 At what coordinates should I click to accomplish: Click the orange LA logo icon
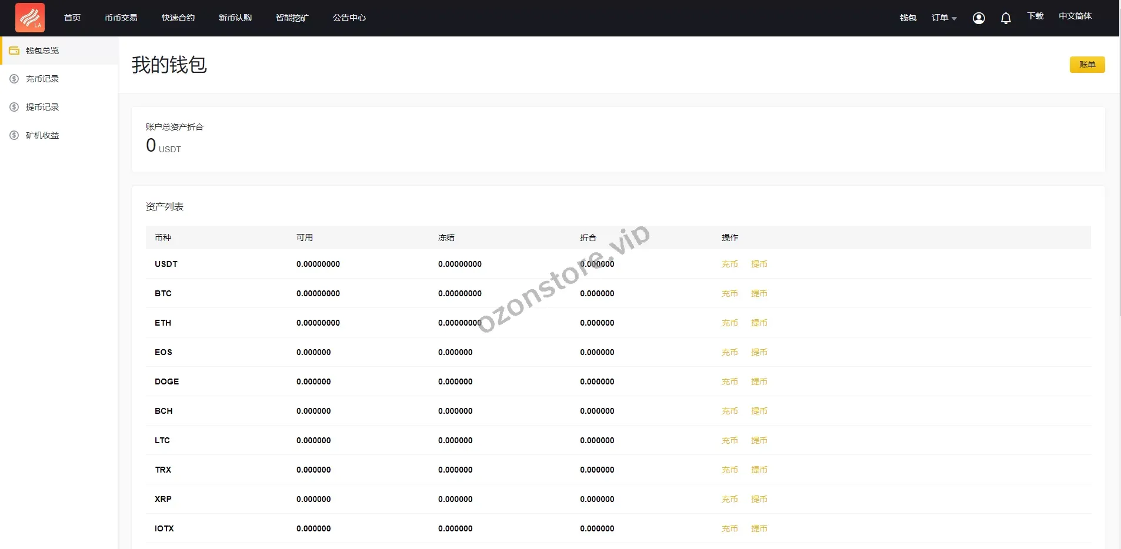point(30,18)
